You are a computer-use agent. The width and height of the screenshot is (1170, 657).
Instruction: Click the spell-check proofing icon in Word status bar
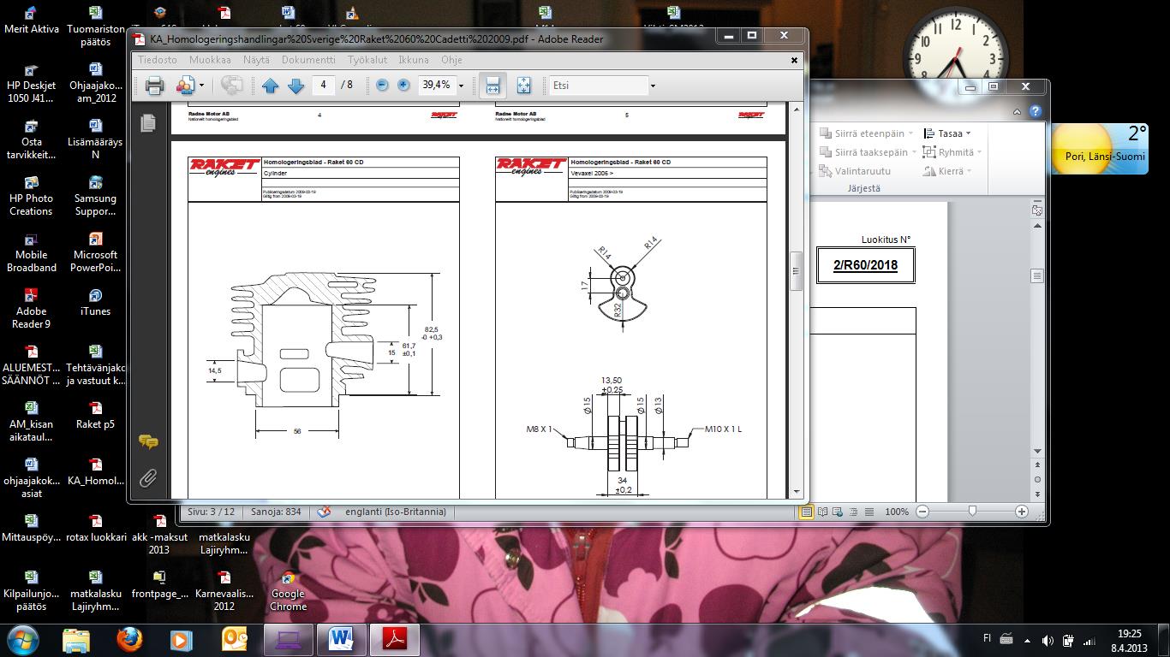[324, 512]
